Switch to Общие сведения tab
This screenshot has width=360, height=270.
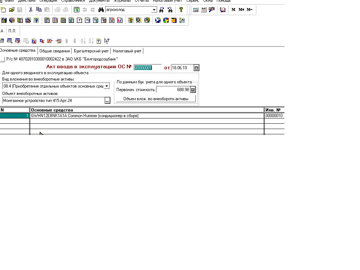point(54,51)
